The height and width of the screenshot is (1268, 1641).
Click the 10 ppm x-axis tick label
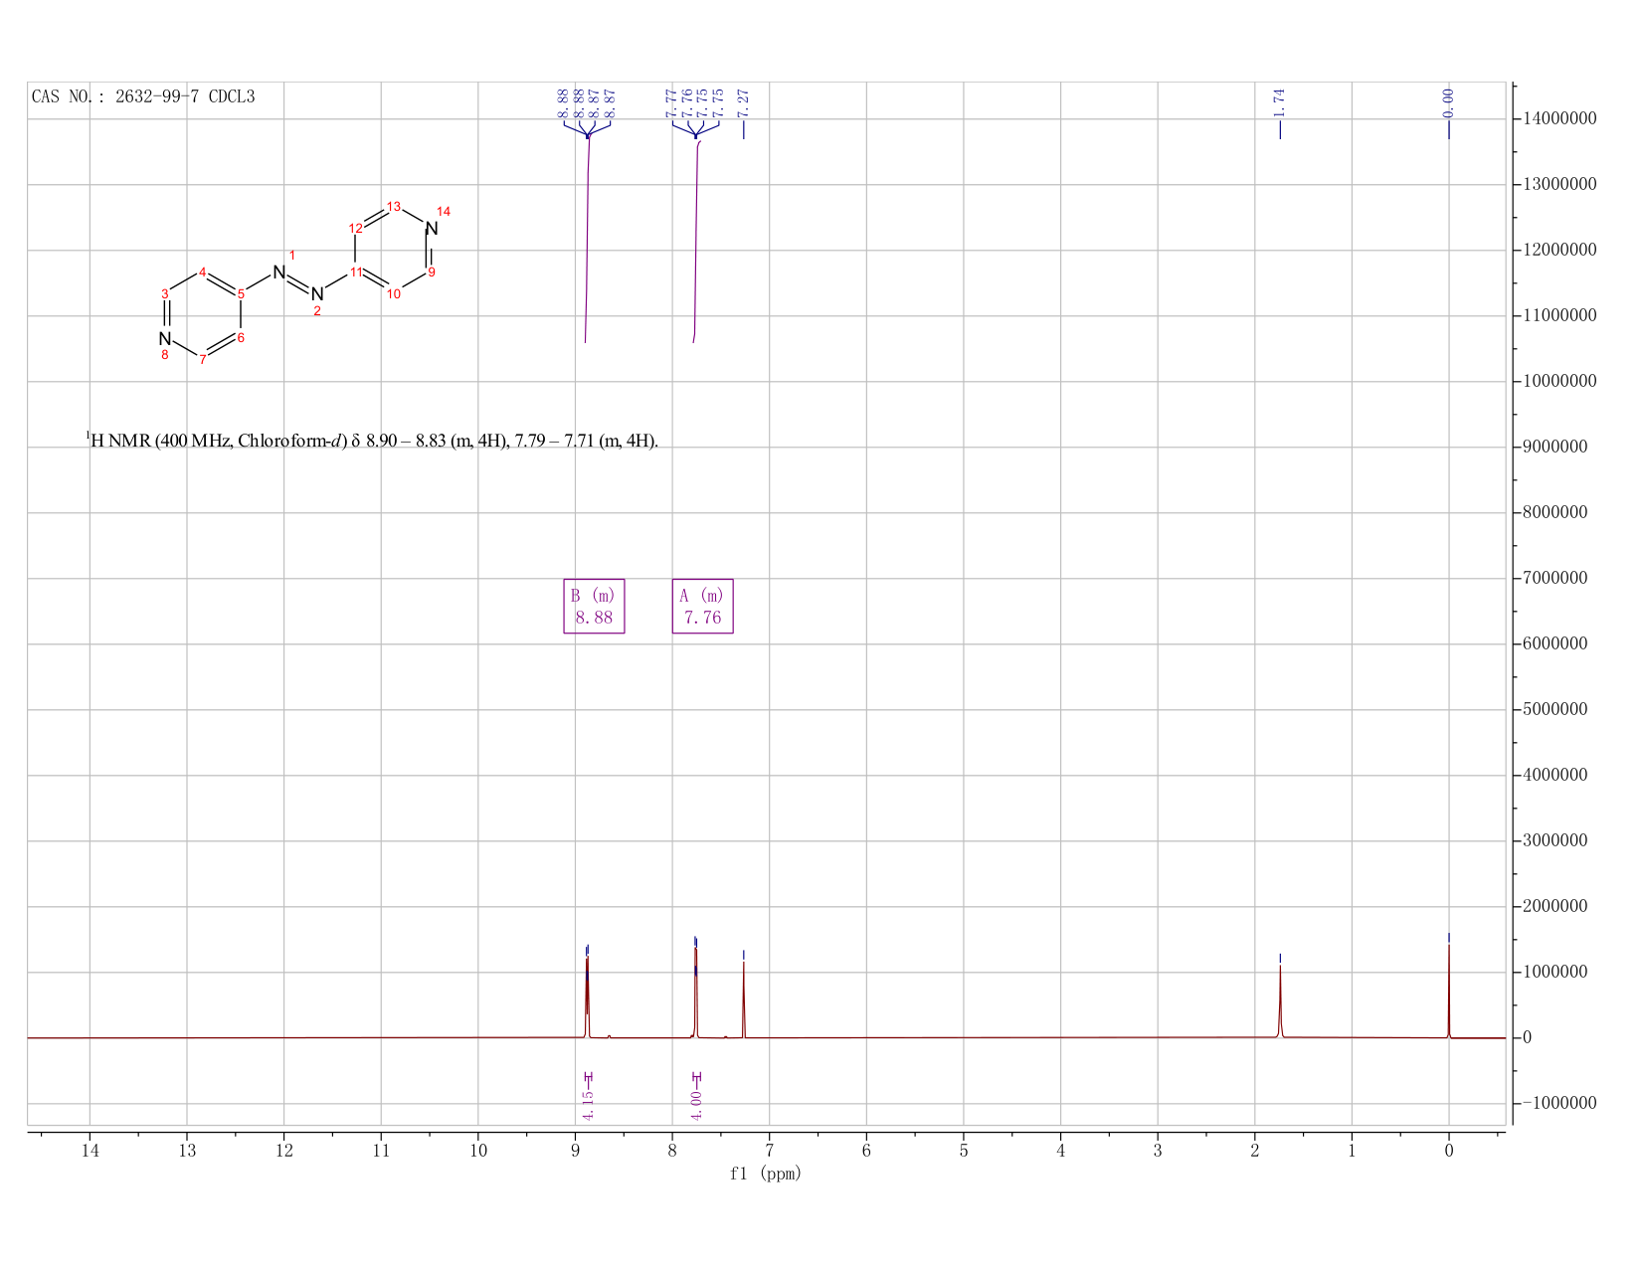(x=478, y=1151)
